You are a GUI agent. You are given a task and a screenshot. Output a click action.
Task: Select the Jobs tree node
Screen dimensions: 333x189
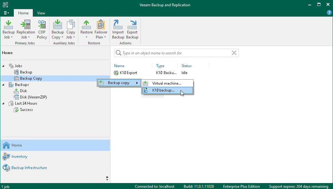pos(18,66)
